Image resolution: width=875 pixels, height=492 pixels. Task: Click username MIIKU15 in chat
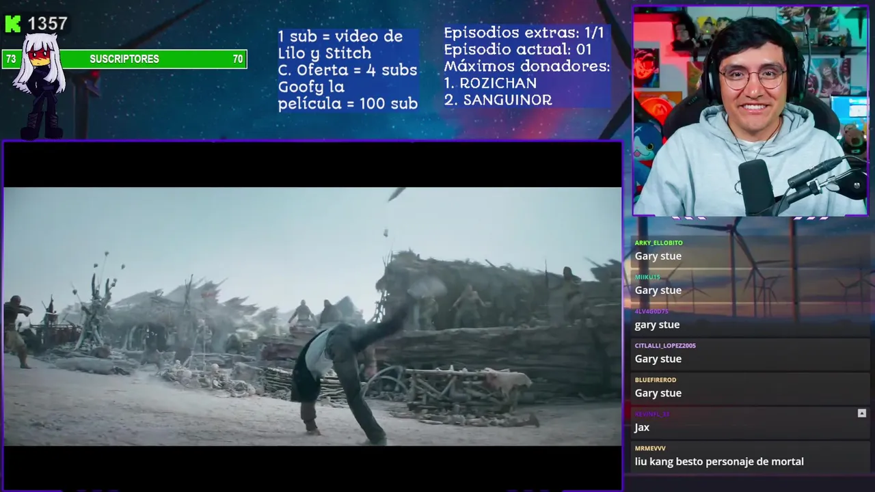647,277
